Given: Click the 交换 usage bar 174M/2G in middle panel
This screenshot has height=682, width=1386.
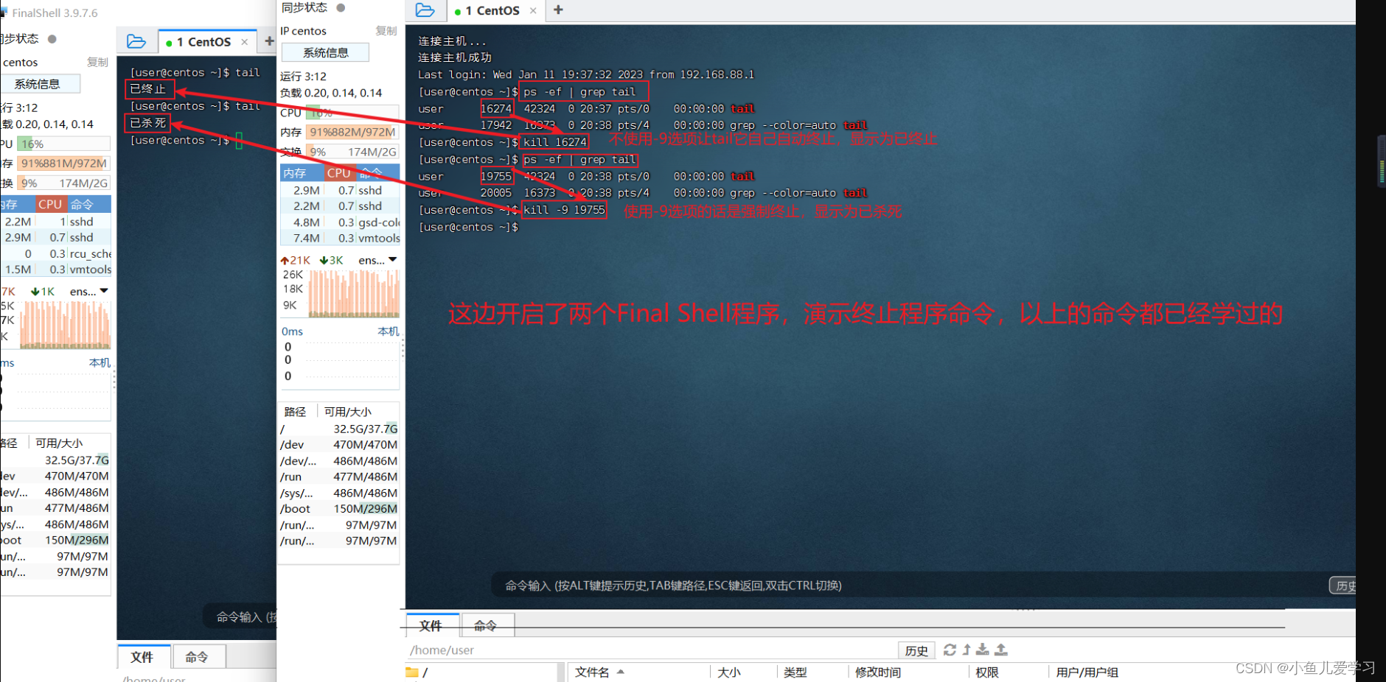Looking at the screenshot, I should 352,152.
